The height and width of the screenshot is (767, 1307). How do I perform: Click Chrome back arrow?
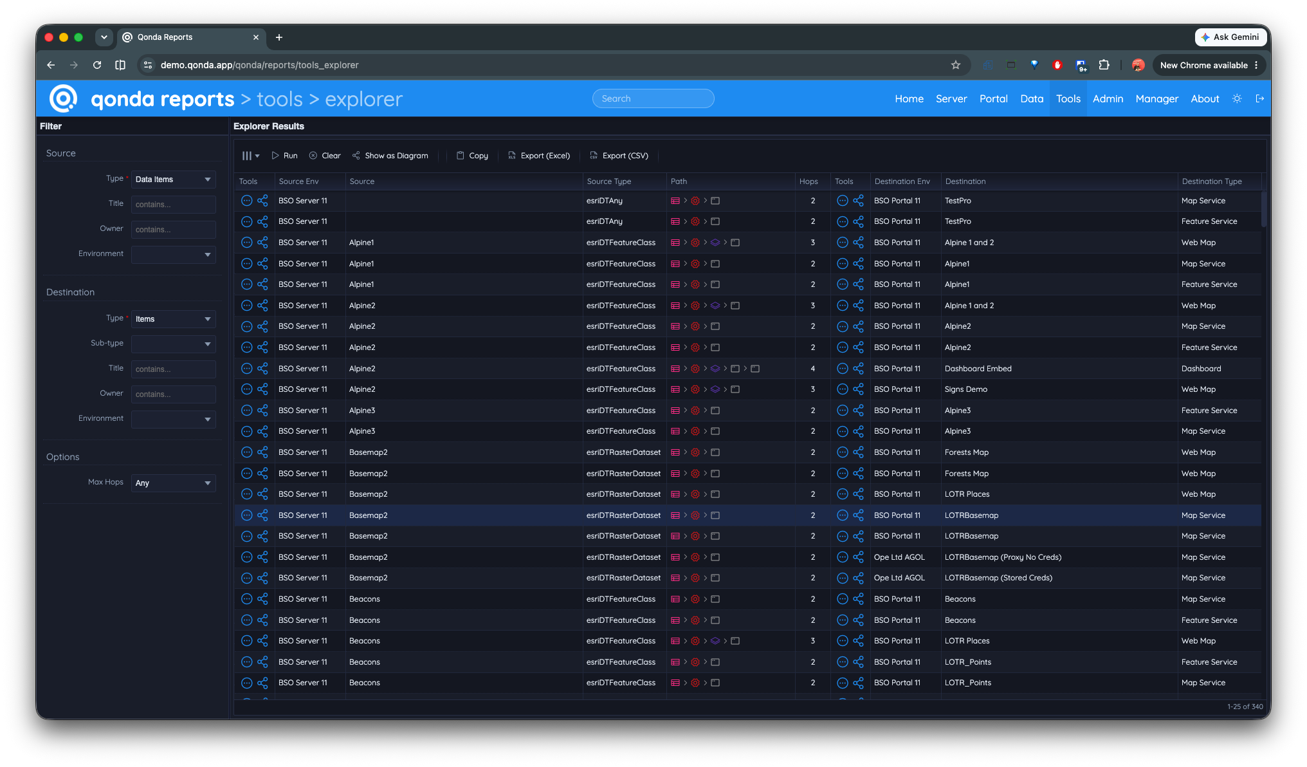(51, 65)
